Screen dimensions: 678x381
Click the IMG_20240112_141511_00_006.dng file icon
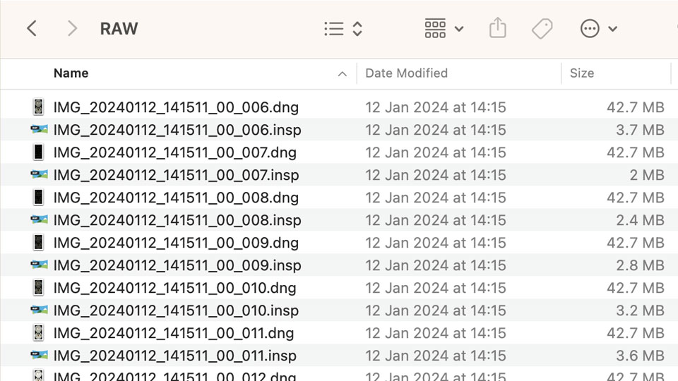point(38,107)
